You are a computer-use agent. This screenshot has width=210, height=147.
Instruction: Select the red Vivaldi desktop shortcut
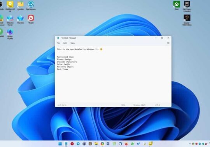31,19
